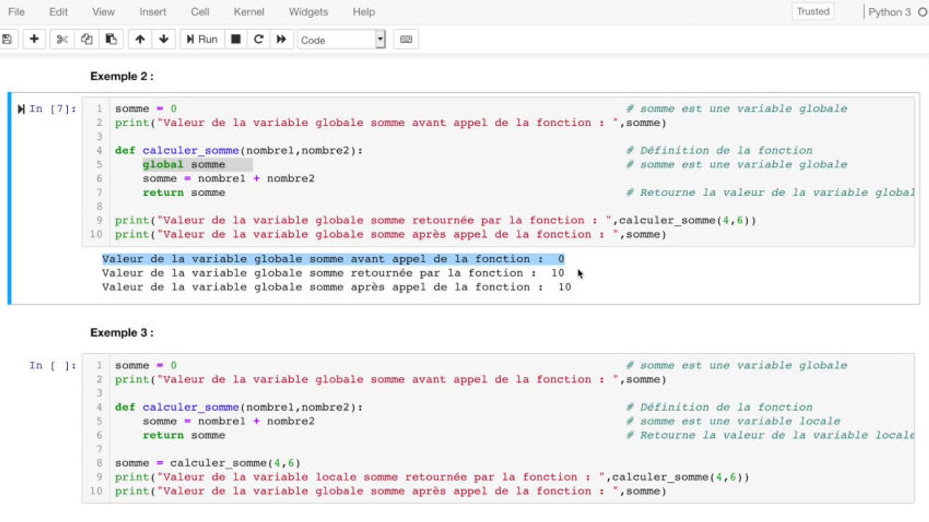This screenshot has height=522, width=929.
Task: Select the empty In [ ] prompt of Exemple 3
Action: 53,365
